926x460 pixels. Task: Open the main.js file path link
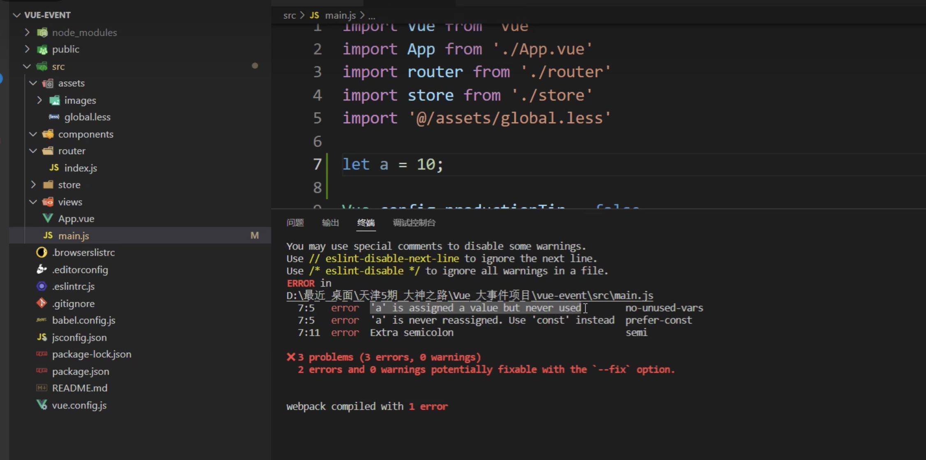(469, 296)
